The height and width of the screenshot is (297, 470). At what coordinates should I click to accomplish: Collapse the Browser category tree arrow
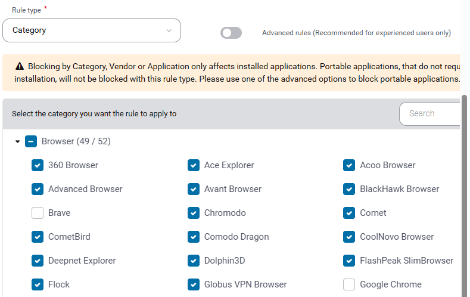click(x=17, y=141)
